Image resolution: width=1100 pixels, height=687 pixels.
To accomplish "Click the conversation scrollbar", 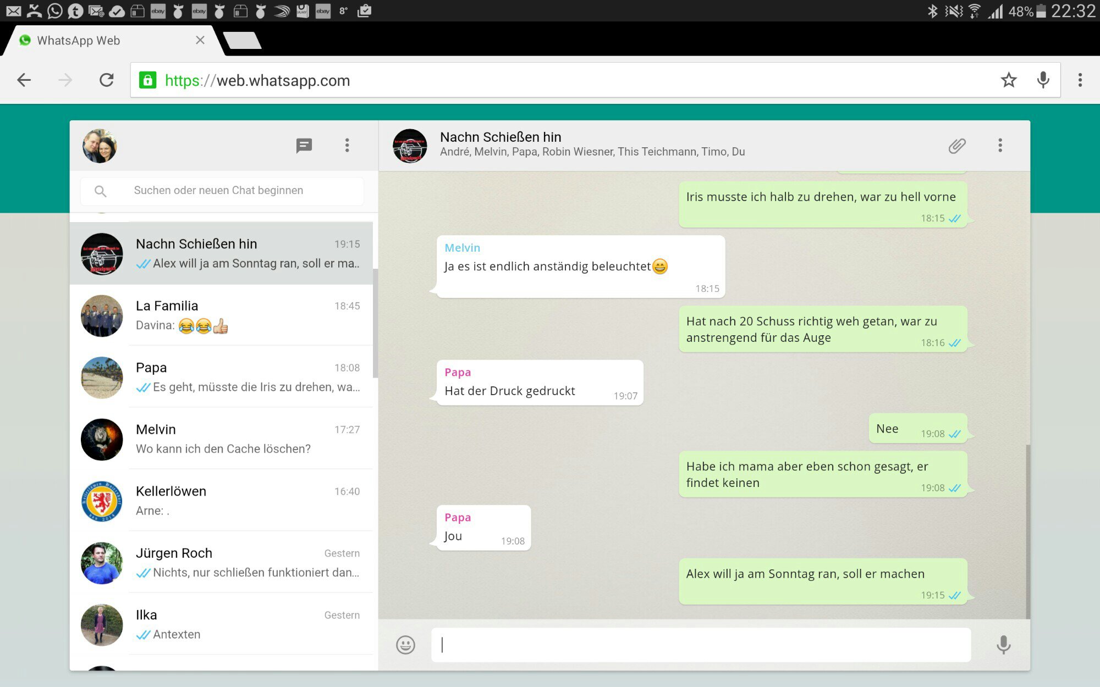I will 1028,531.
